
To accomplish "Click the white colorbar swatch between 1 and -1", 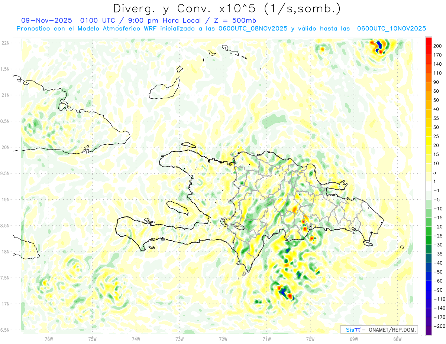I will pyautogui.click(x=429, y=186).
